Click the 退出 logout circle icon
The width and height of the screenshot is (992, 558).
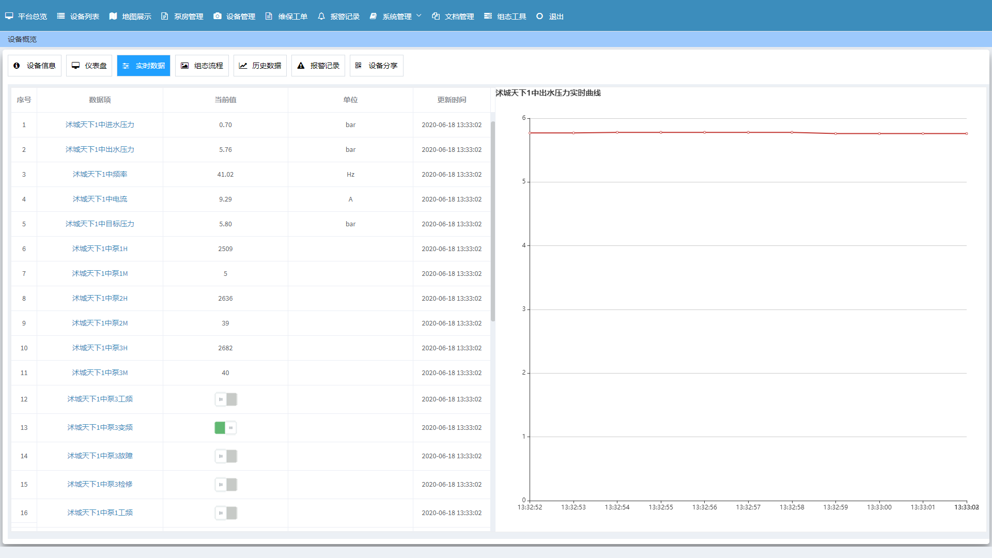[x=539, y=16]
